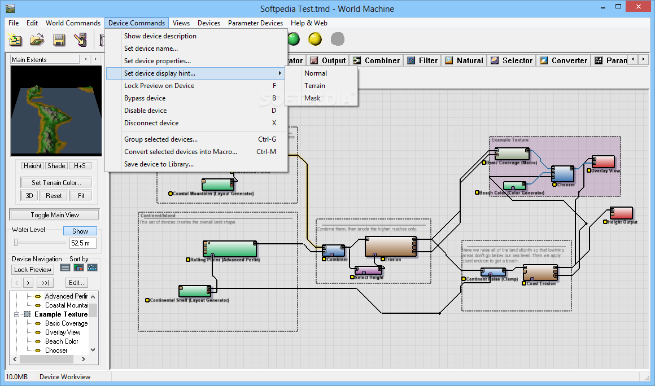Image resolution: width=655 pixels, height=386 pixels.
Task: Choose Mask display hint
Action: (312, 98)
